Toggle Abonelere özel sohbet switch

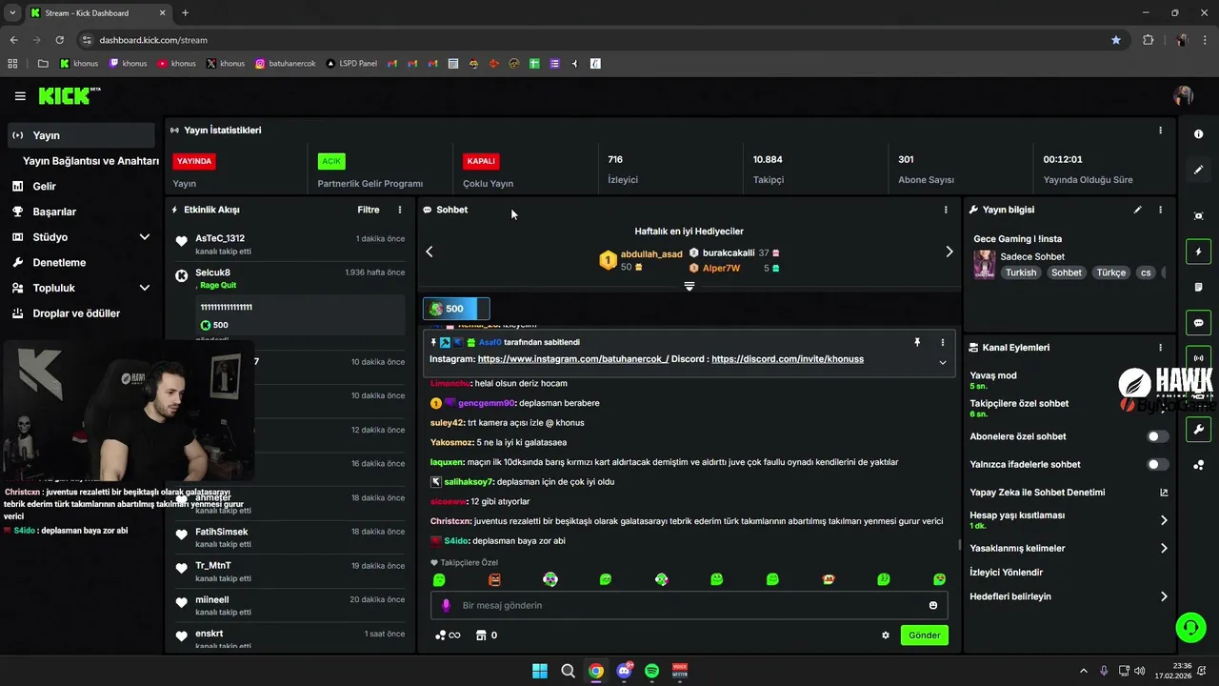click(x=1157, y=436)
